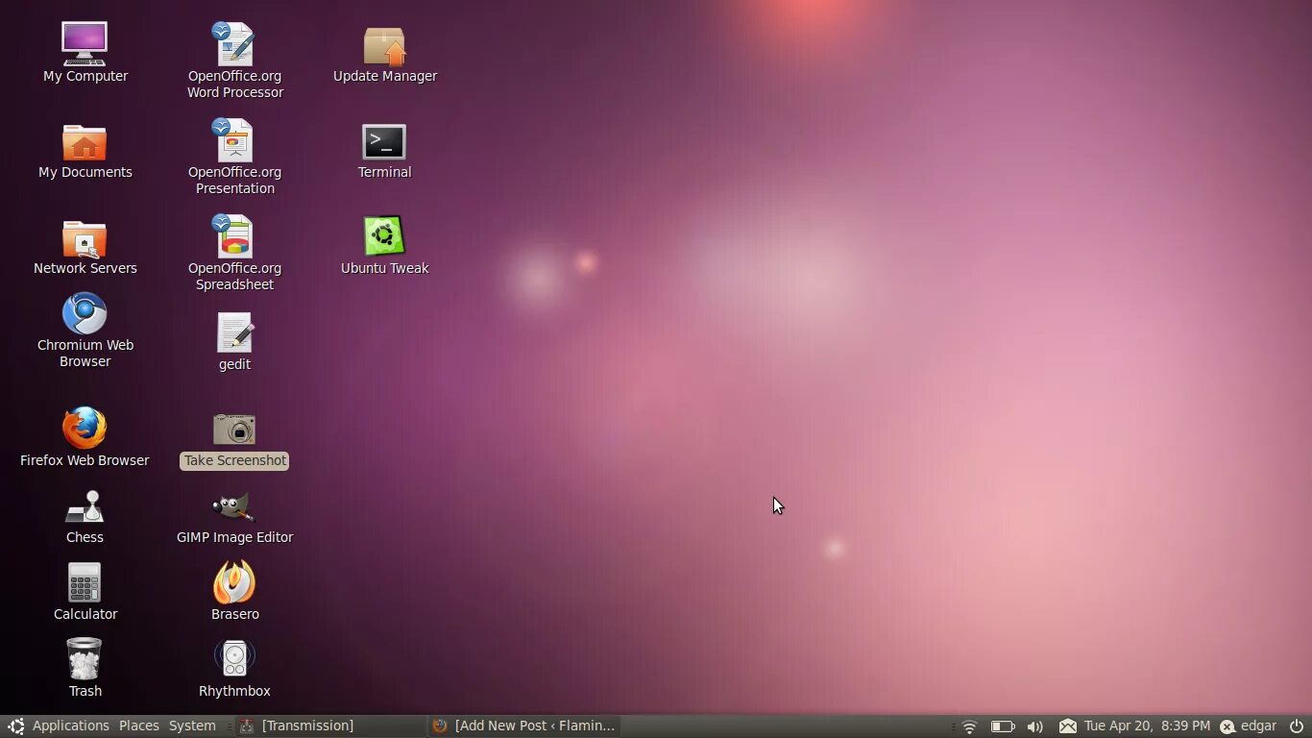This screenshot has width=1312, height=738.
Task: Check the battery status indicator
Action: pyautogui.click(x=1002, y=726)
